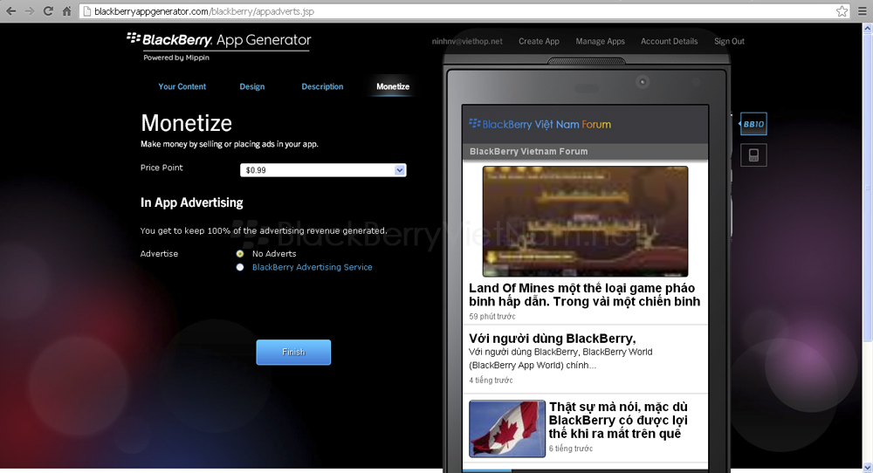
Task: Click the No Adverts label
Action: tap(274, 254)
